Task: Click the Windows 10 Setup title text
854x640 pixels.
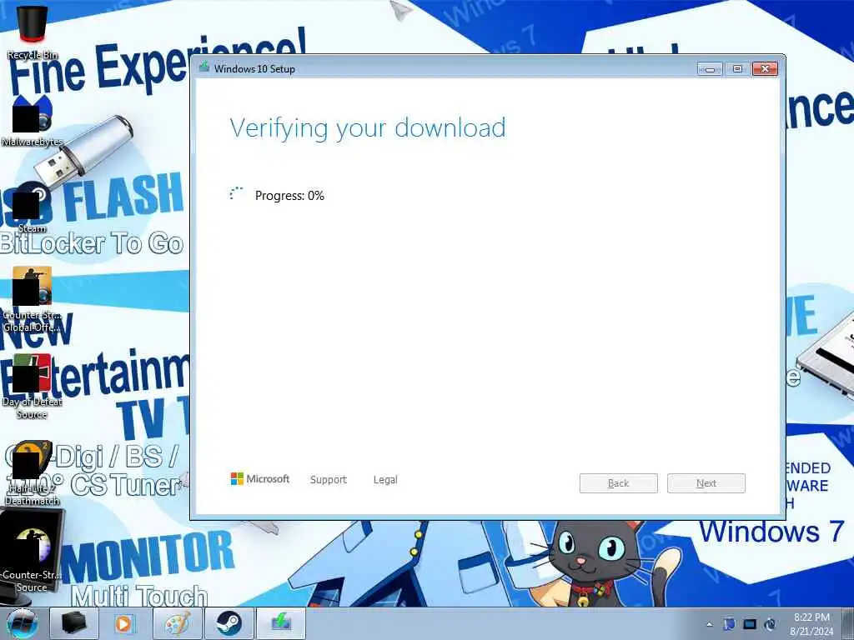Action: (254, 69)
